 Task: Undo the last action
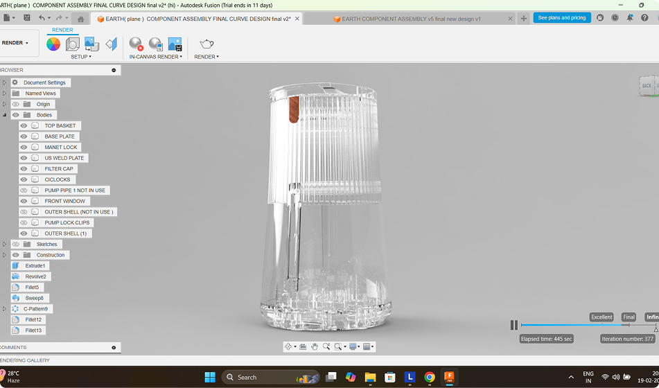pos(42,17)
